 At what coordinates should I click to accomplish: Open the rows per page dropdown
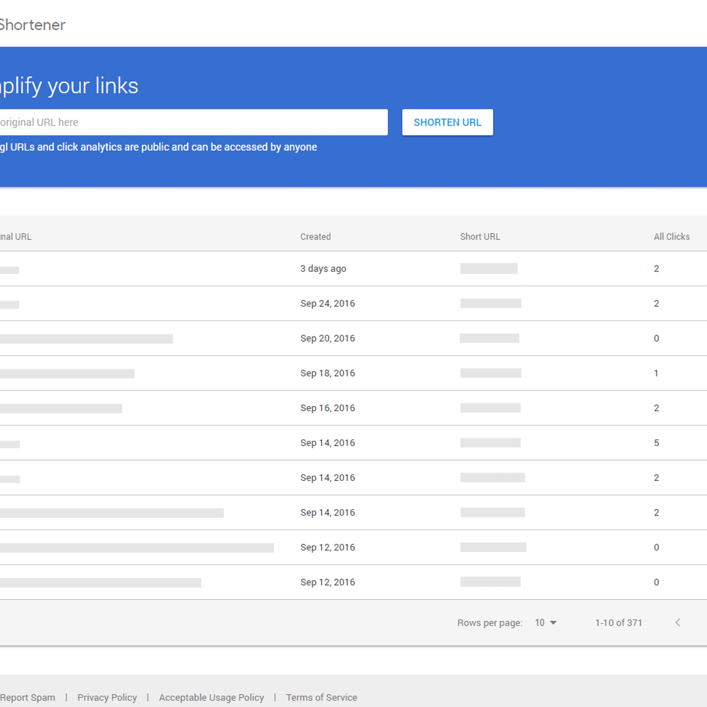[x=546, y=623]
